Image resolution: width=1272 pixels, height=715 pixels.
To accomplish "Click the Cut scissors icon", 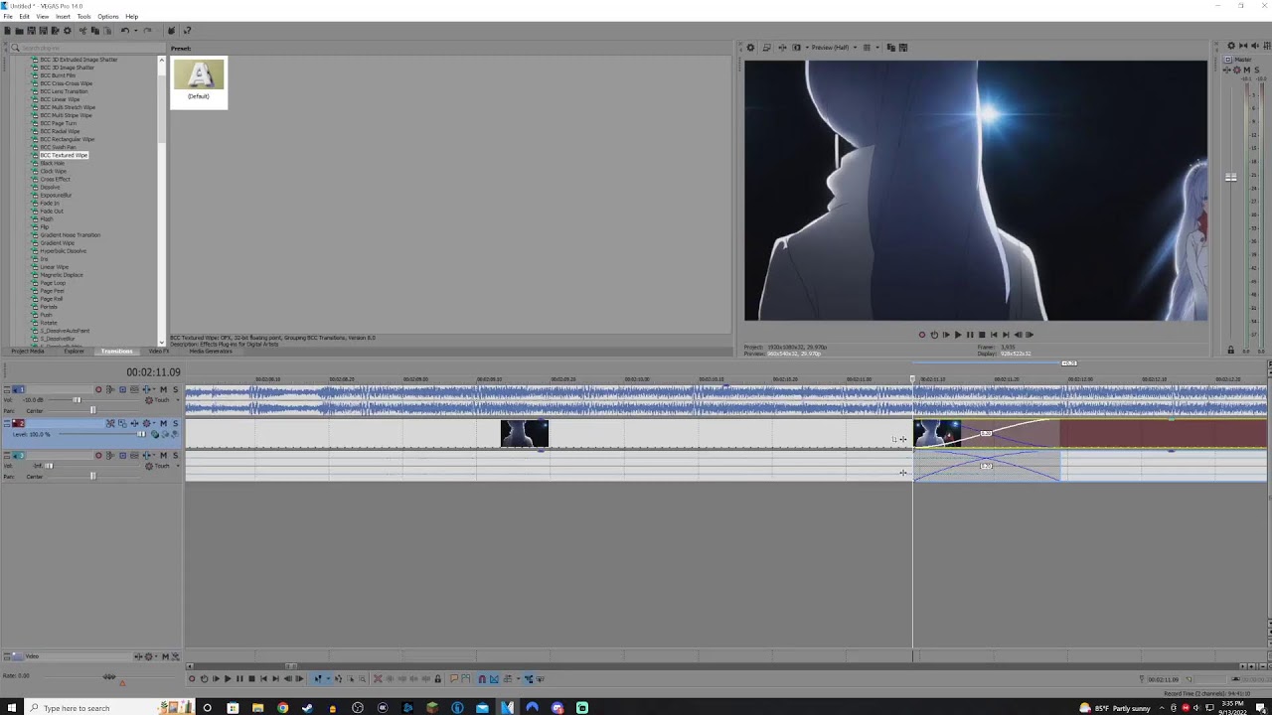I will coord(83,31).
